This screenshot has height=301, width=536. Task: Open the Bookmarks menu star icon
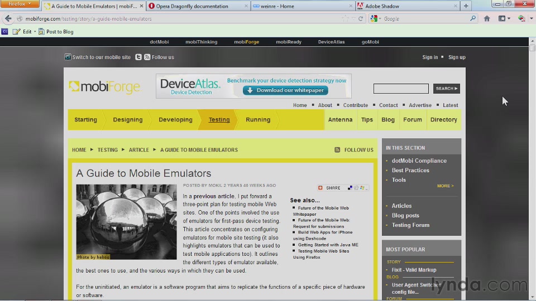coord(501,19)
